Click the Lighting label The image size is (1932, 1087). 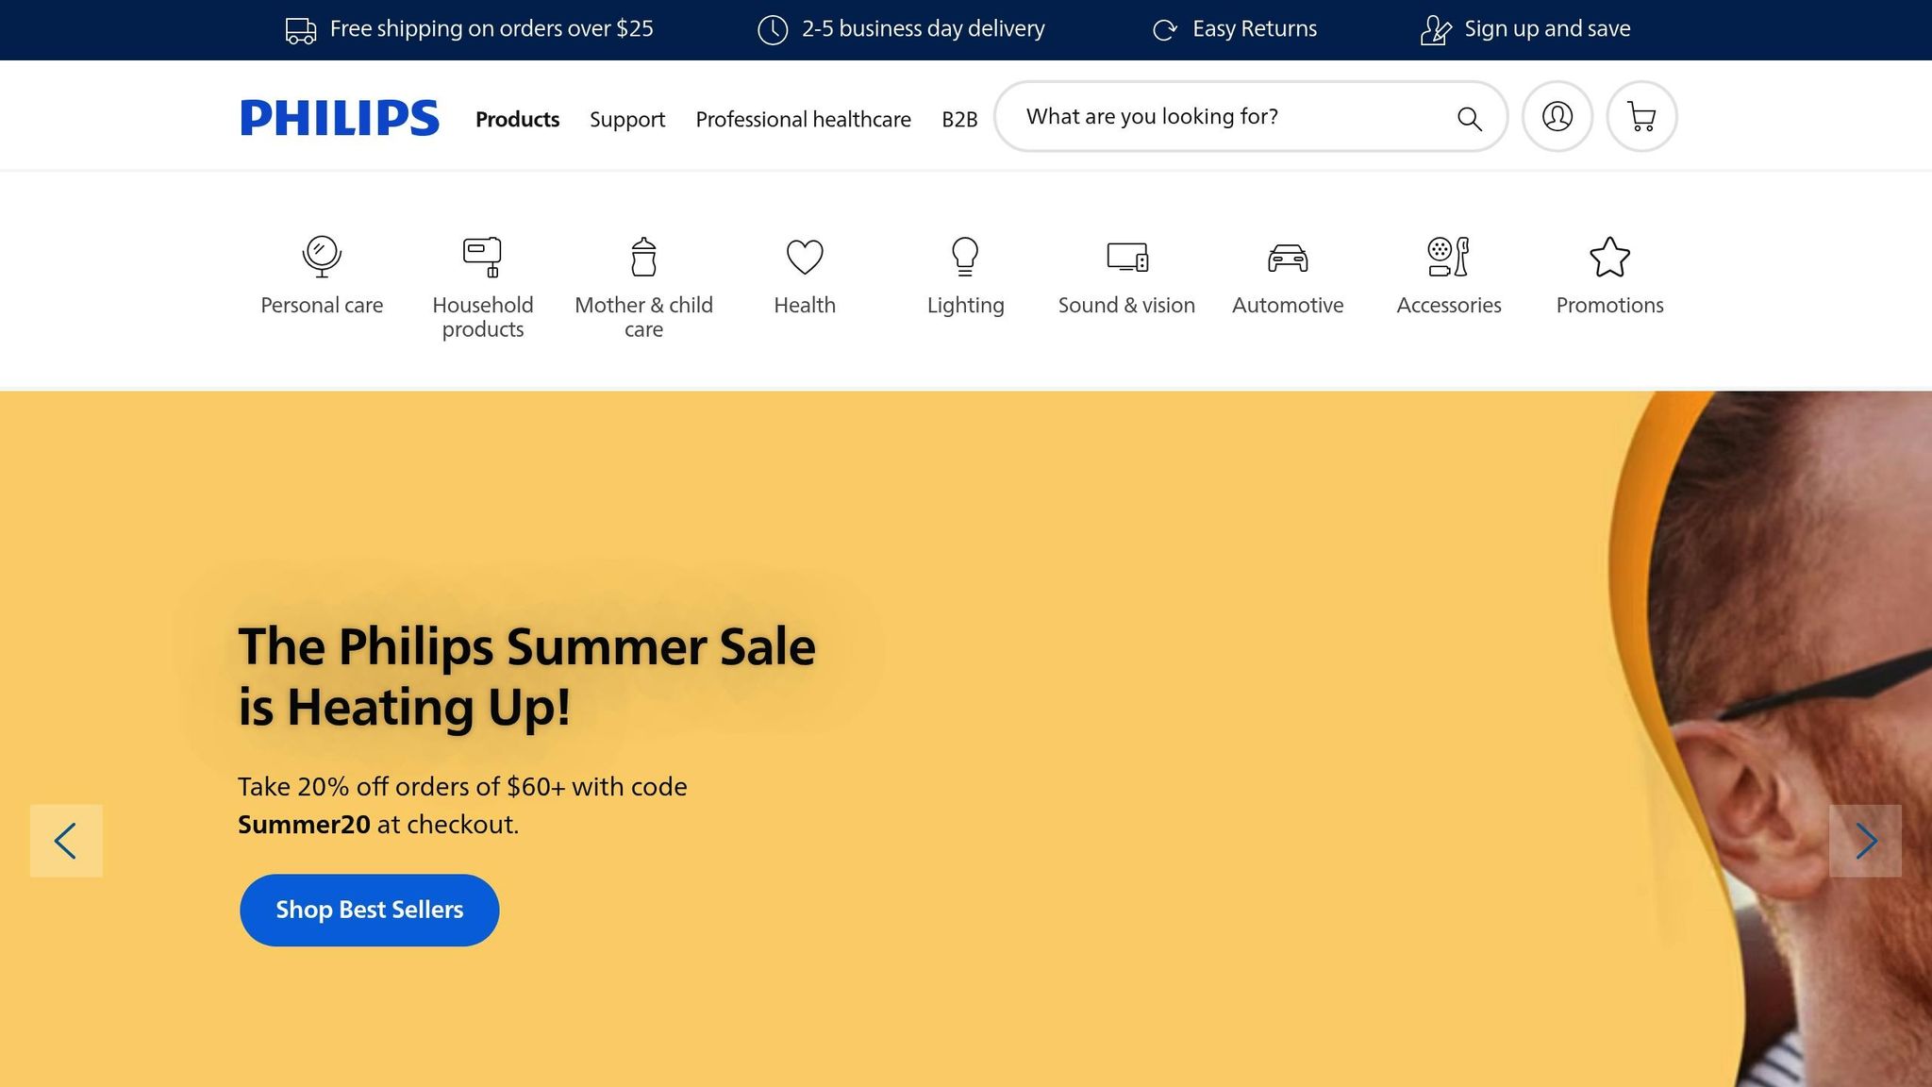pyautogui.click(x=965, y=306)
